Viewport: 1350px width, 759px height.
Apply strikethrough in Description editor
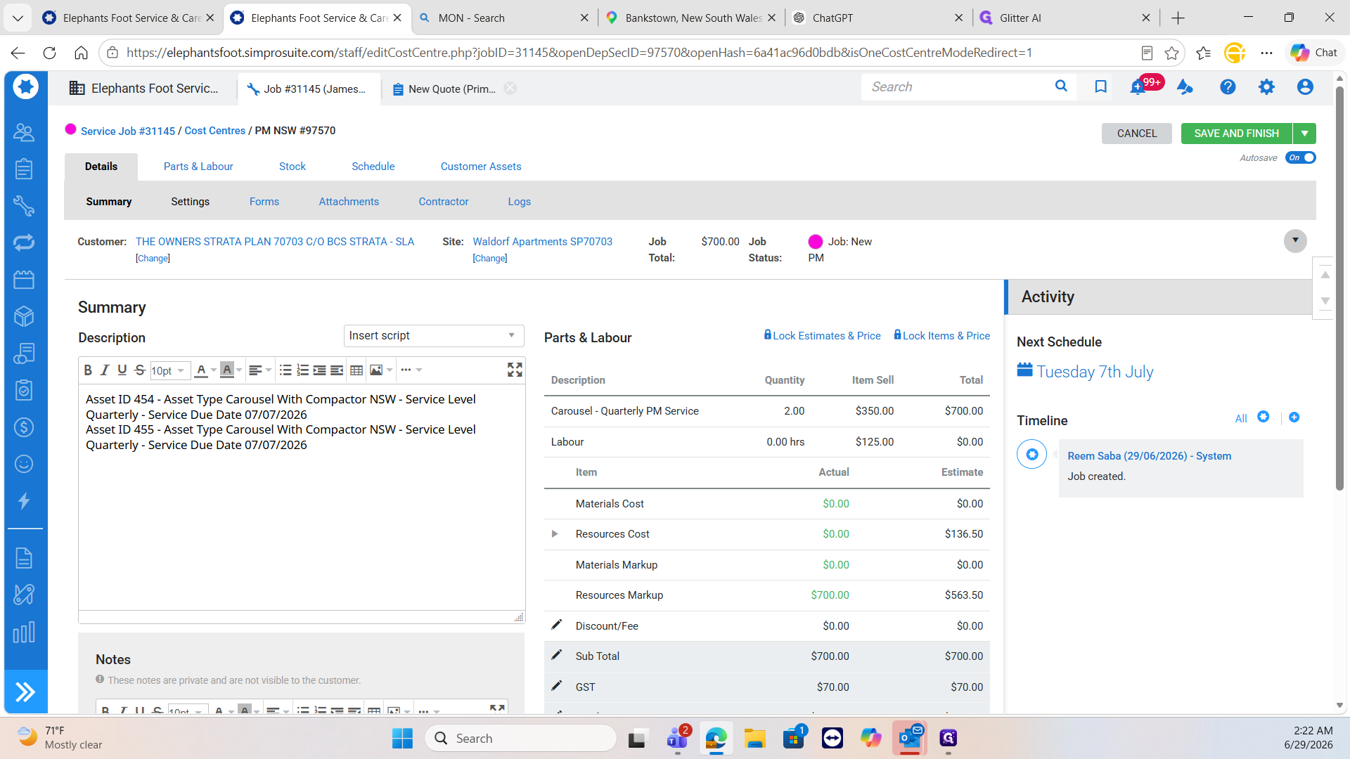(x=140, y=370)
